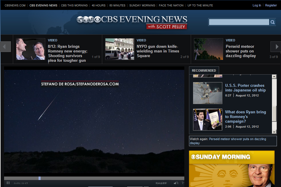Viewport: 281px width, 187px height.
Task: Click Share in the video player controls
Action: [161, 184]
